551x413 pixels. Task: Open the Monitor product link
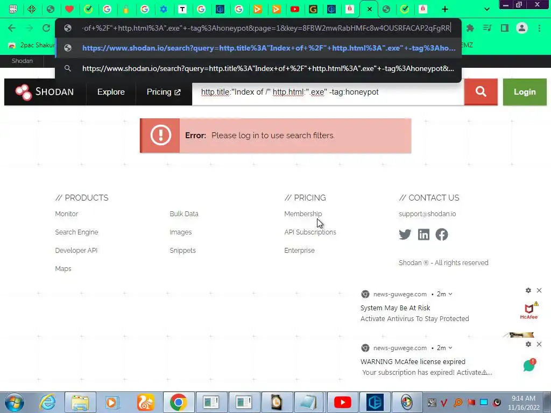tap(66, 214)
